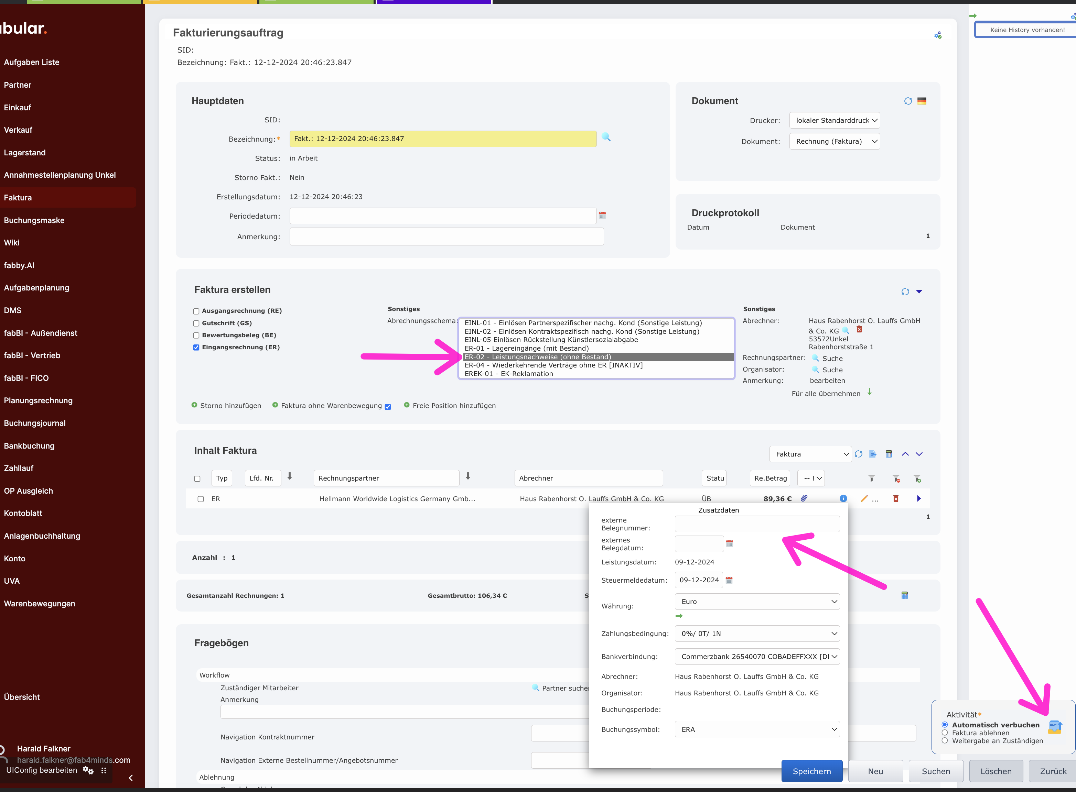This screenshot has width=1076, height=792.
Task: Go to Lagerstand in sidebar menu
Action: point(24,153)
